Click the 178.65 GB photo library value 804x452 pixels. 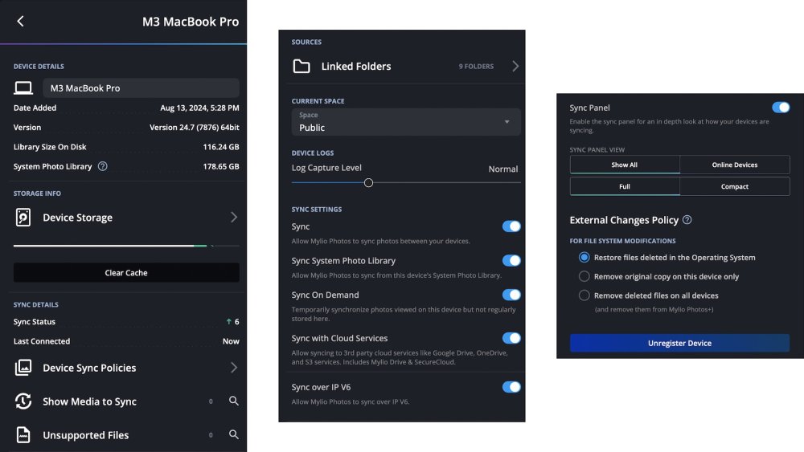click(x=221, y=166)
